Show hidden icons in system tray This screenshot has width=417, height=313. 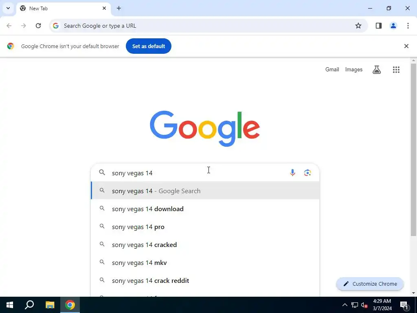pos(345,305)
